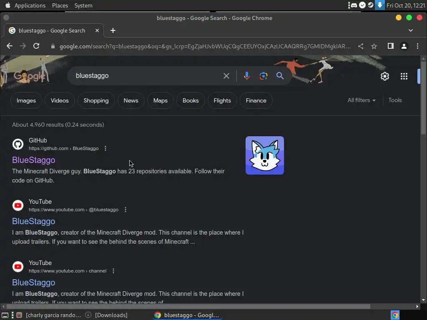Close the bluestaggo Google Search tab
427x320 pixels.
[x=97, y=30]
